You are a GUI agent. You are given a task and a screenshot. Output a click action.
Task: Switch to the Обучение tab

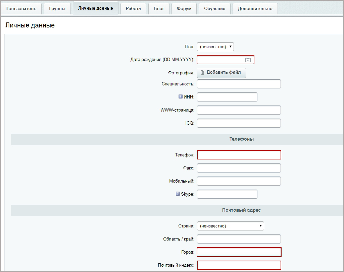(x=214, y=9)
